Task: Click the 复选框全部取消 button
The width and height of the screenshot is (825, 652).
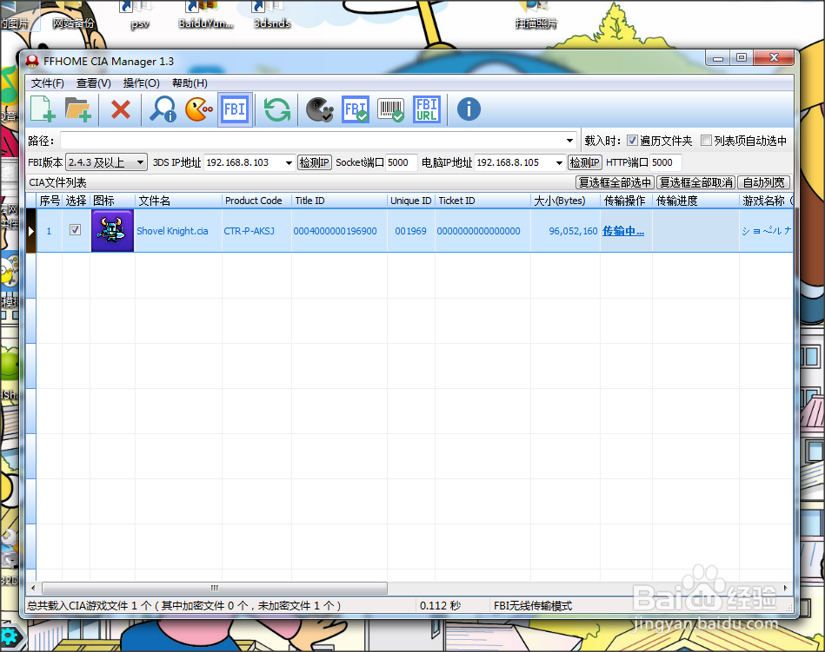Action: [x=695, y=182]
